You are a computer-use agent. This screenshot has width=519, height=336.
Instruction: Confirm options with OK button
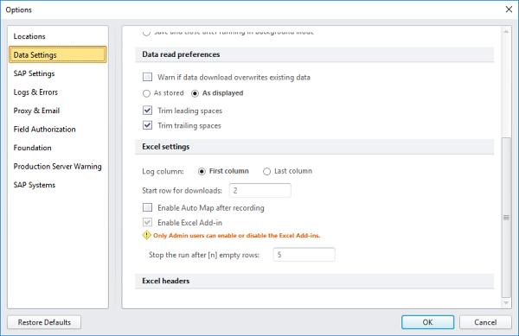[x=427, y=322]
